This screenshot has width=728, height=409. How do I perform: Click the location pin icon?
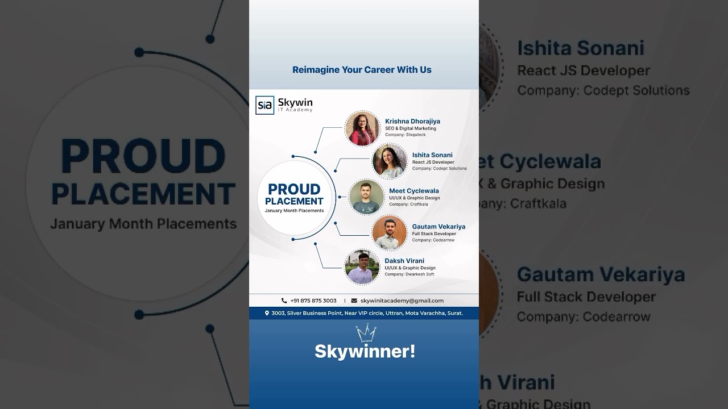pyautogui.click(x=267, y=313)
